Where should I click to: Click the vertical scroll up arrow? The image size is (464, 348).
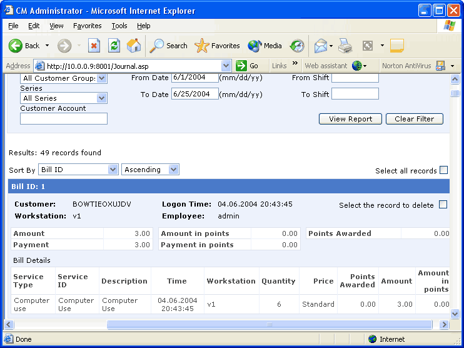click(455, 79)
